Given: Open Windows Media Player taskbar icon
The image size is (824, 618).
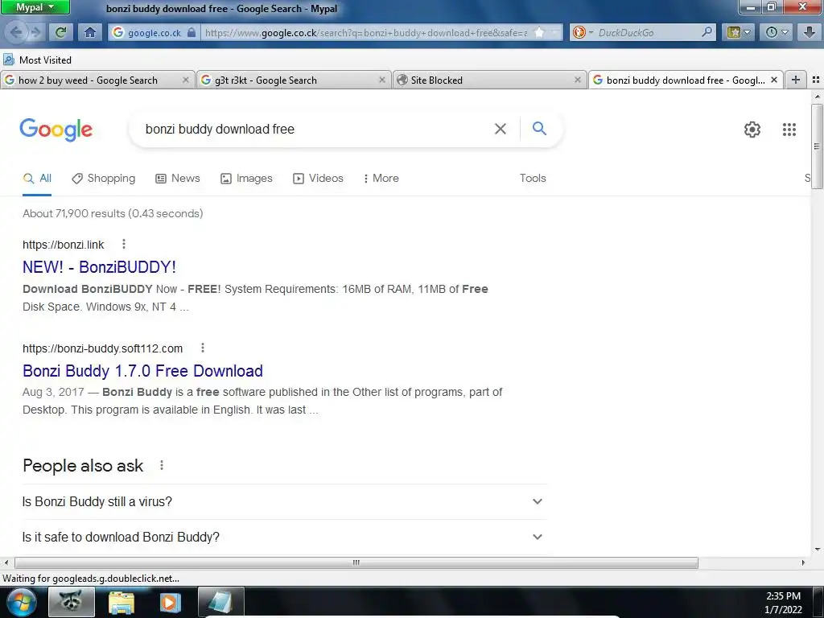Looking at the screenshot, I should point(170,602).
